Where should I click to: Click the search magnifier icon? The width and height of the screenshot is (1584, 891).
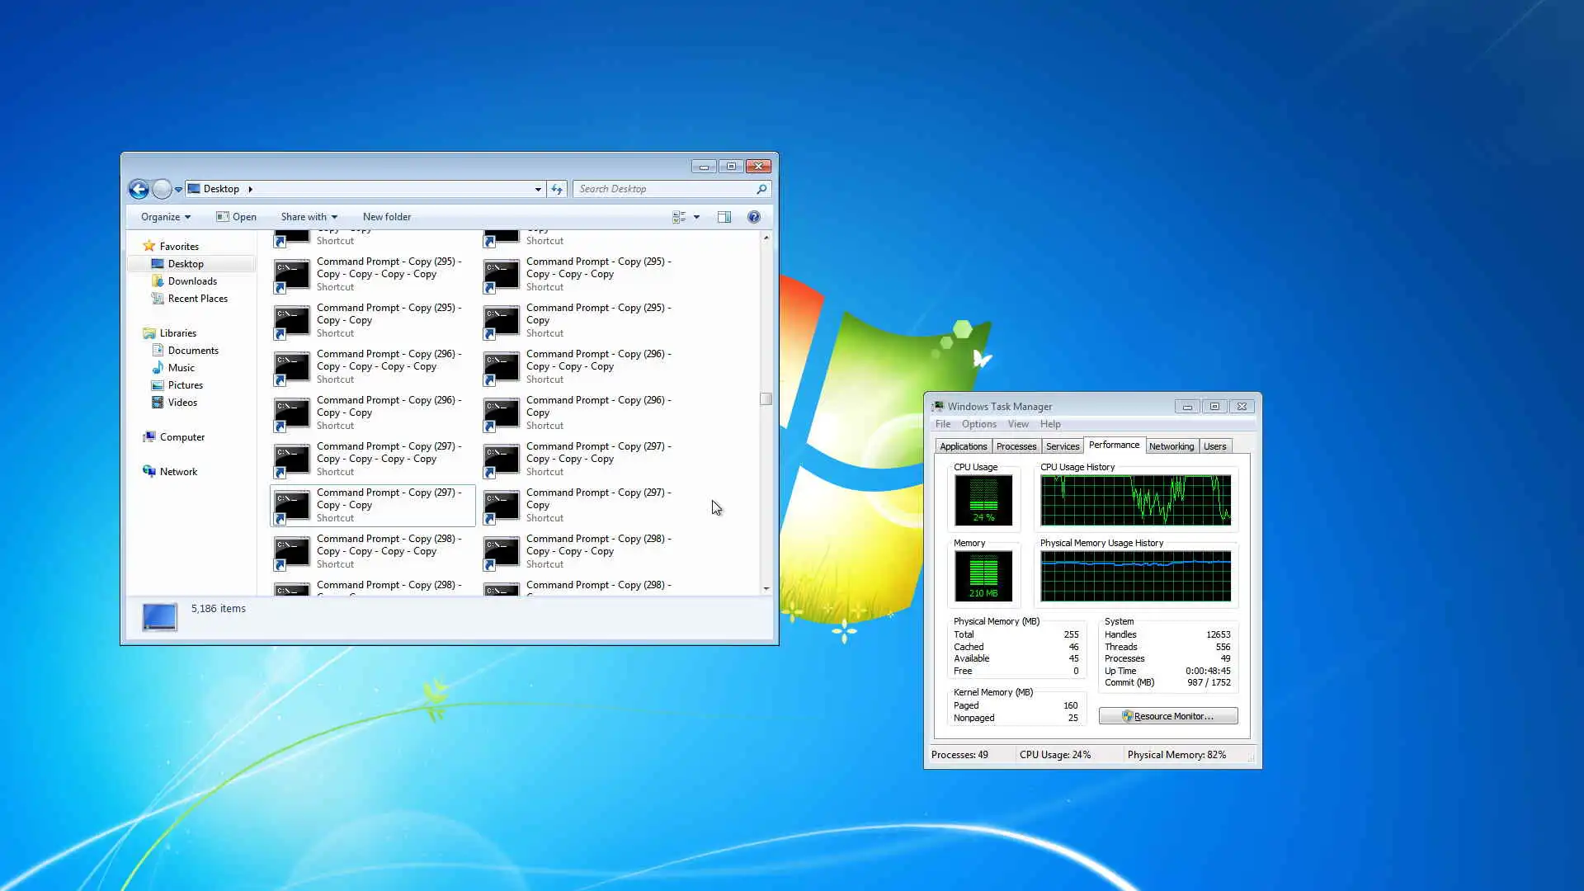(x=761, y=189)
